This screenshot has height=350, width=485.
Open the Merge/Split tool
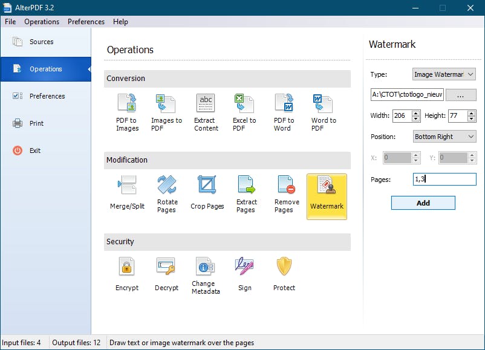pos(127,193)
